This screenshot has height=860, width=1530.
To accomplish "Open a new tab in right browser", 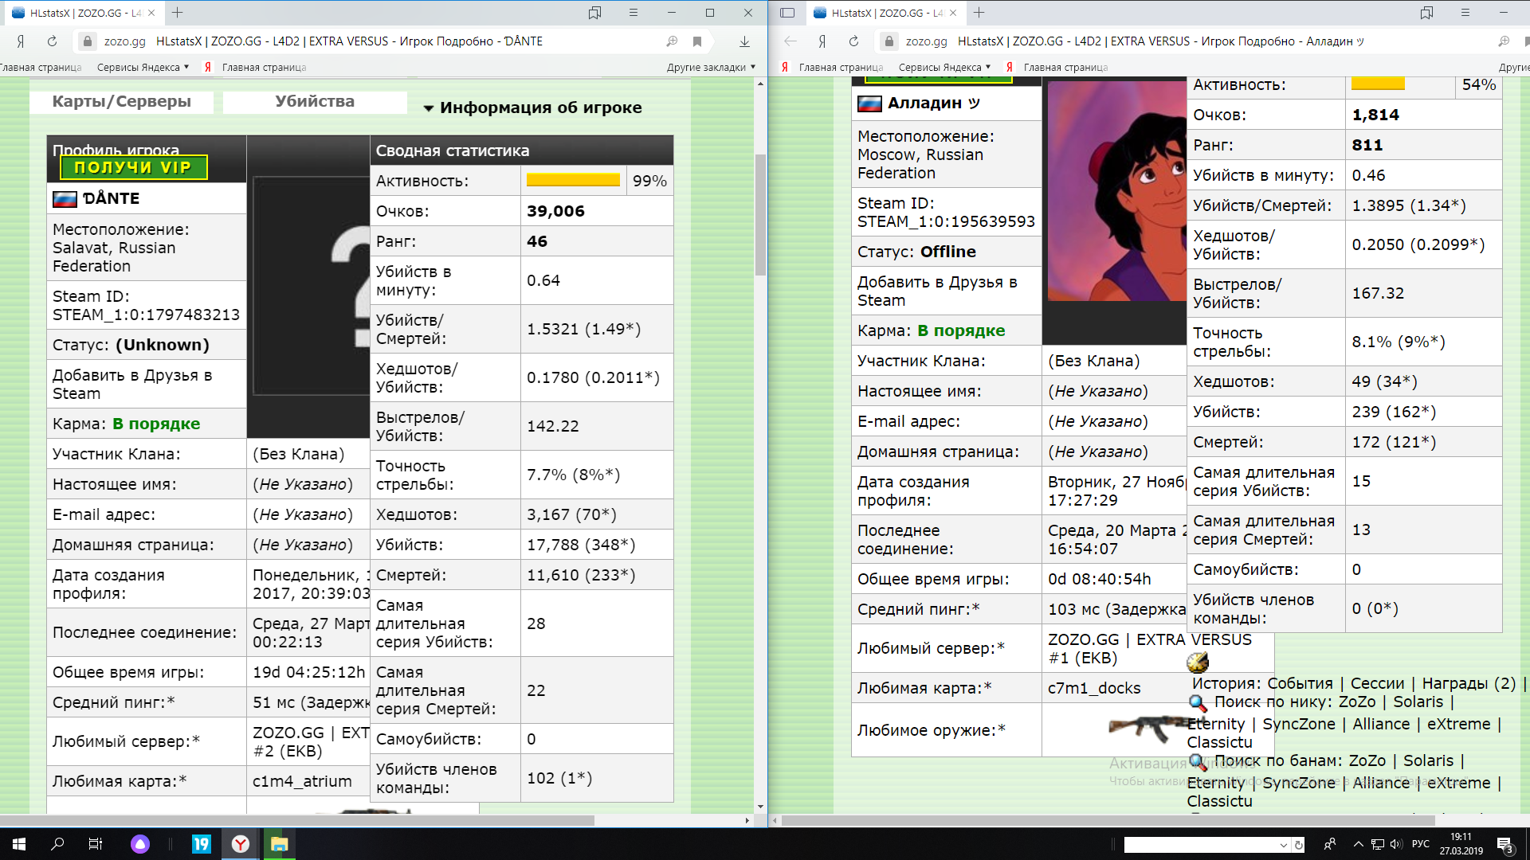I will click(979, 13).
